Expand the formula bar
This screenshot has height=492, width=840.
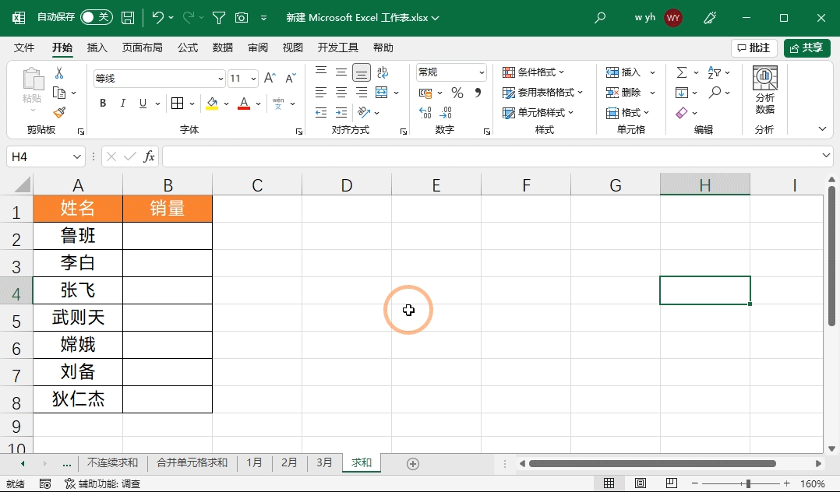coord(825,156)
